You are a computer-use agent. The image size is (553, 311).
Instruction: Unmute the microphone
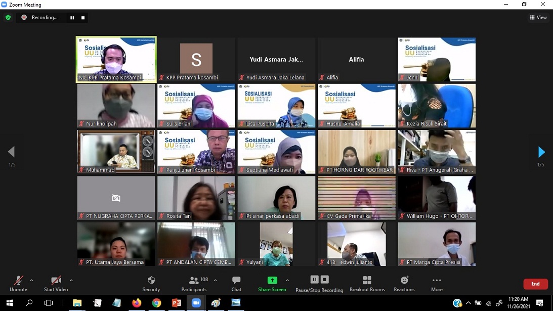[18, 284]
